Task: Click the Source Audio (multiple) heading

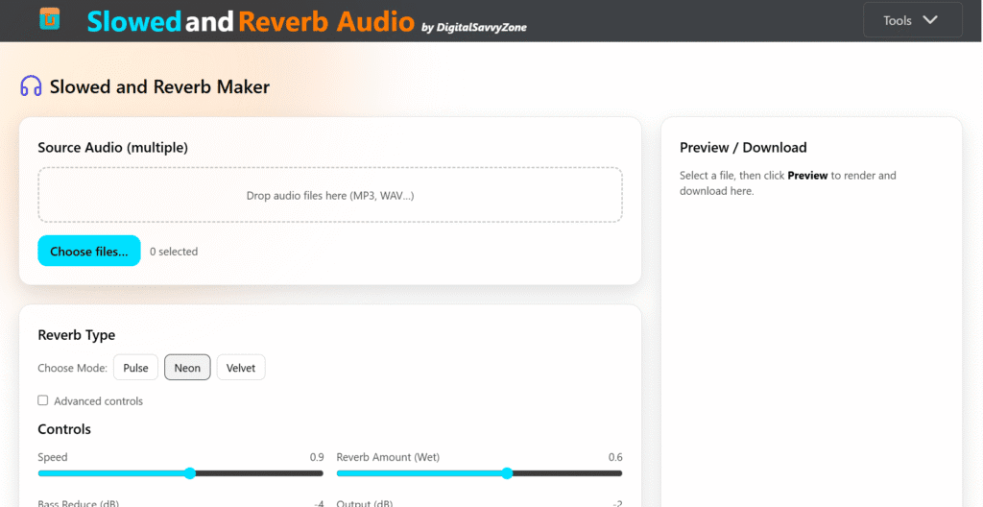Action: coord(113,148)
